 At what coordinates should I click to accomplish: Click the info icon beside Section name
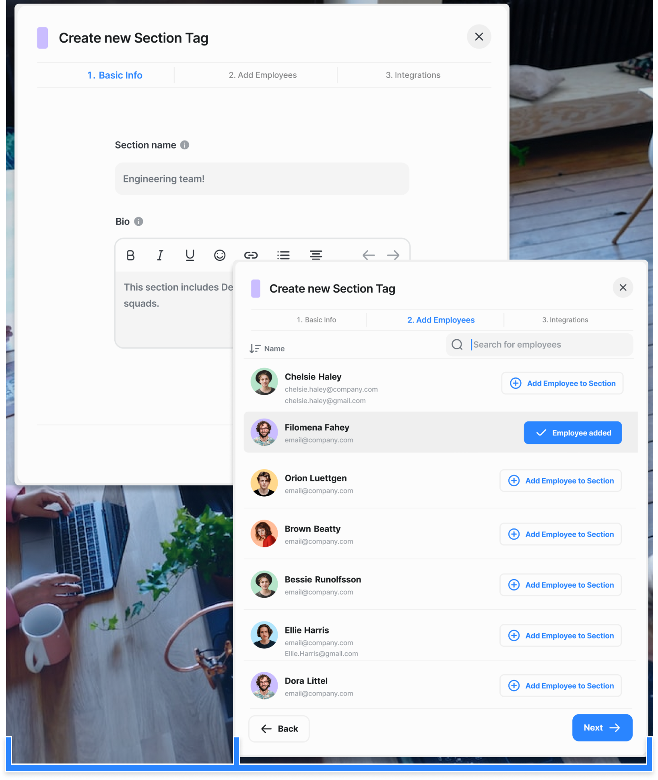point(185,145)
